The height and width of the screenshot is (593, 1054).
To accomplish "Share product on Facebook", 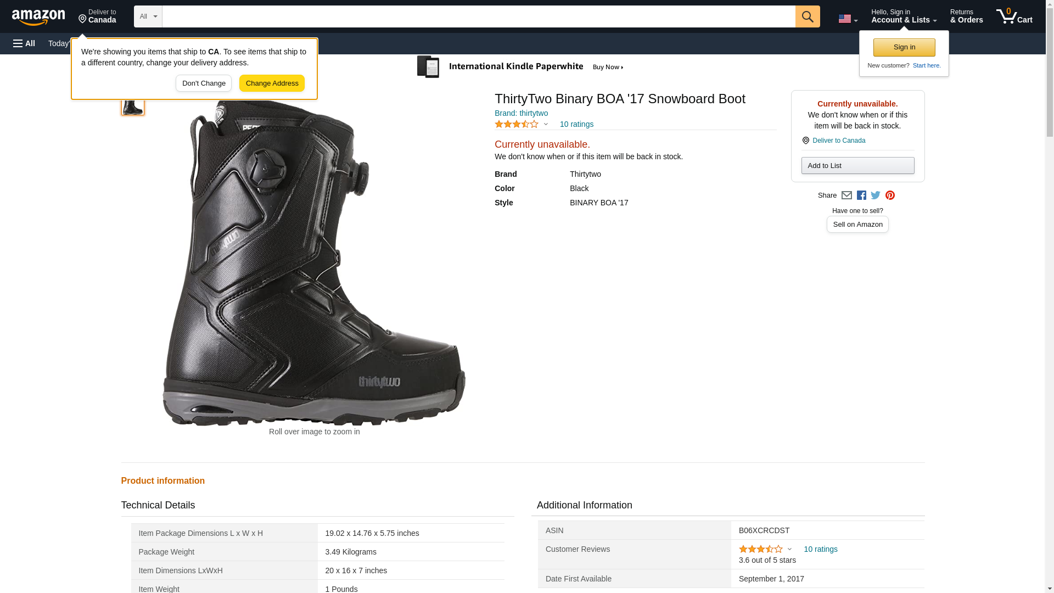I will pyautogui.click(x=861, y=195).
